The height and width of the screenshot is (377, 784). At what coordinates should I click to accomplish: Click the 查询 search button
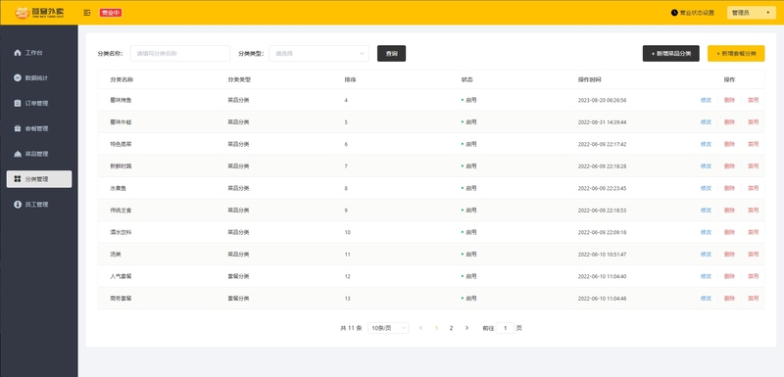pos(391,54)
